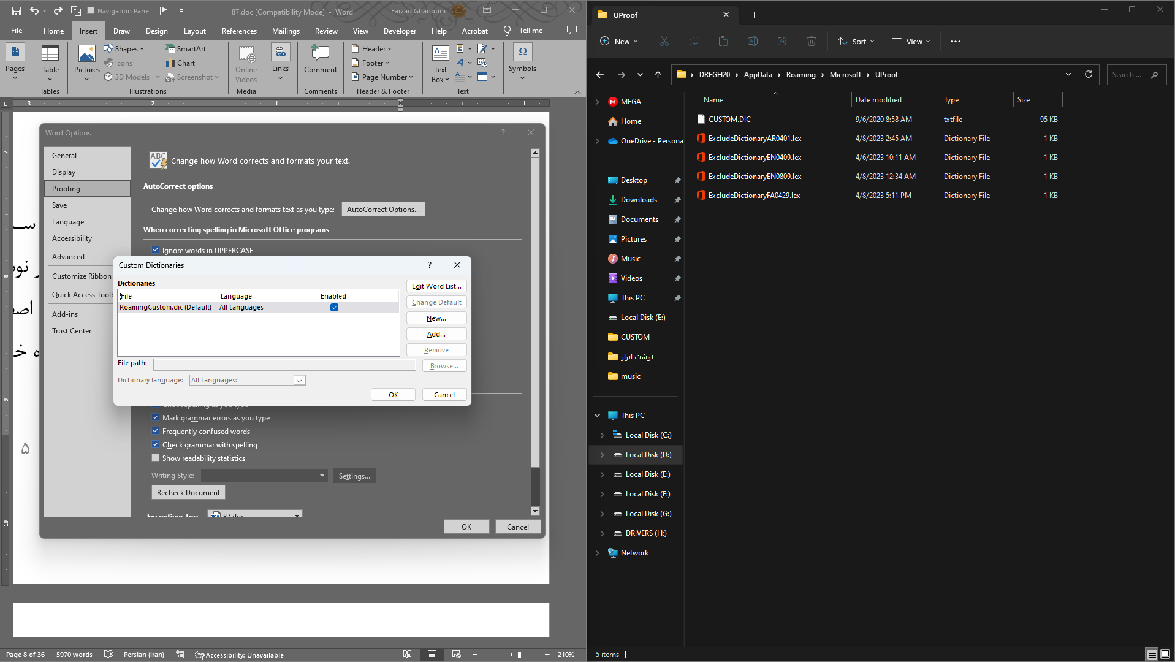Click the Save icon in Word title bar
This screenshot has height=662, width=1175.
click(x=16, y=10)
